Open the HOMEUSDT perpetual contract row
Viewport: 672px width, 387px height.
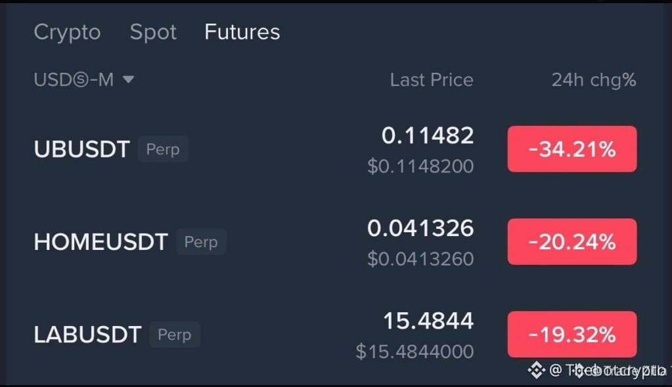335,242
